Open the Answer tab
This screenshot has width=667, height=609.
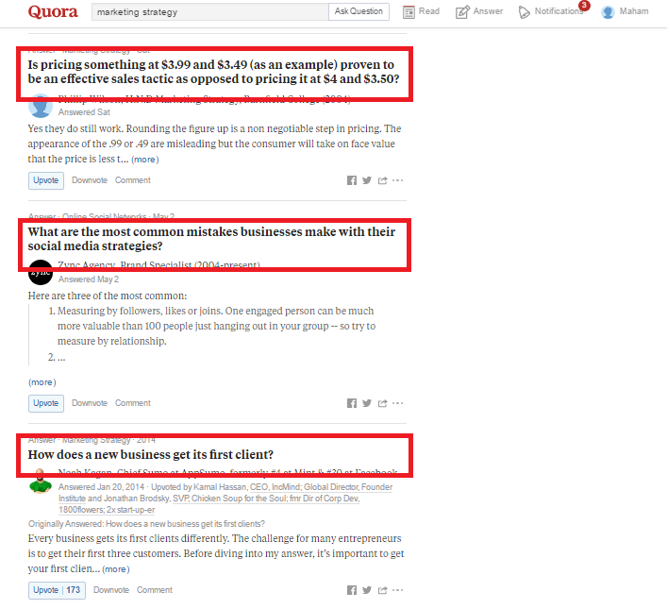click(x=479, y=11)
